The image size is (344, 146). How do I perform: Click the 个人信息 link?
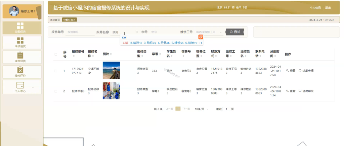pyautogui.click(x=315, y=8)
